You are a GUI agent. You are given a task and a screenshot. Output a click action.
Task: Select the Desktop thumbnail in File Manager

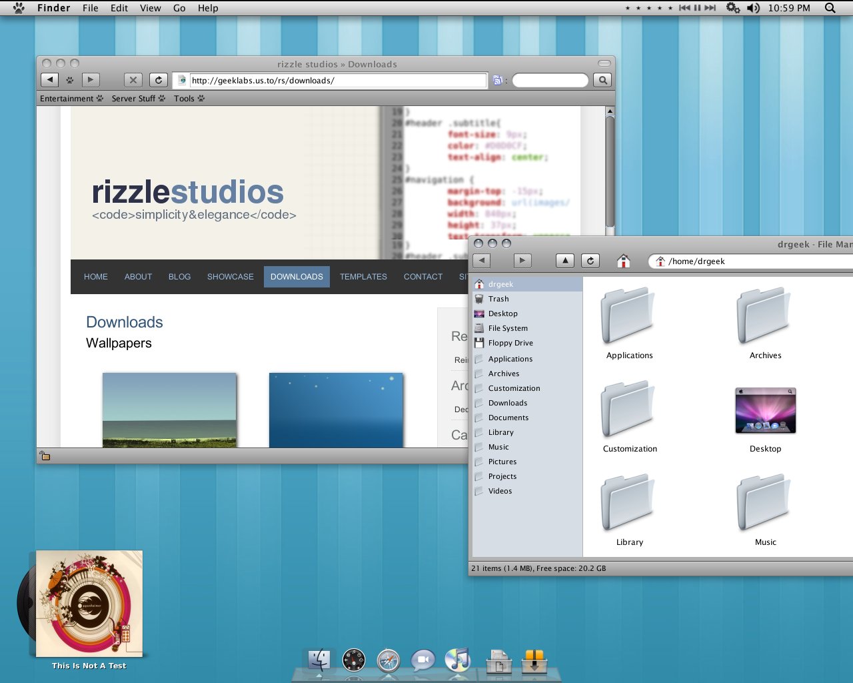click(x=765, y=410)
